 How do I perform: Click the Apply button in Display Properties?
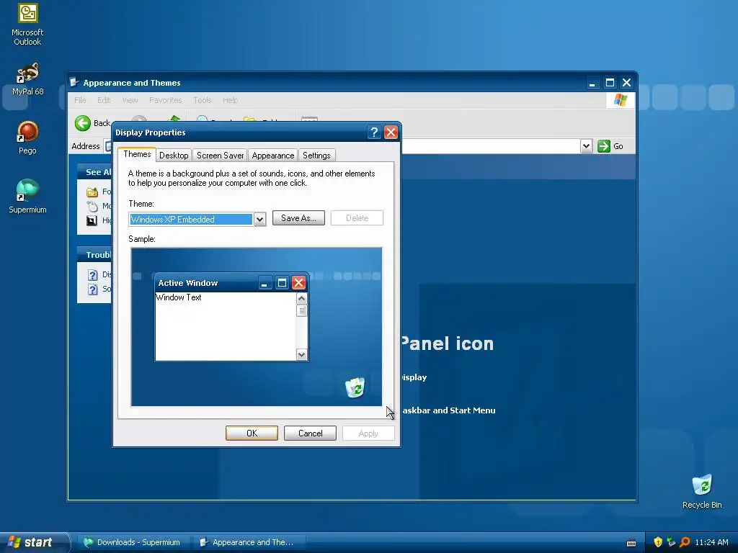click(368, 433)
